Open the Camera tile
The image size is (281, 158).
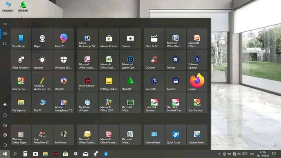point(130,39)
